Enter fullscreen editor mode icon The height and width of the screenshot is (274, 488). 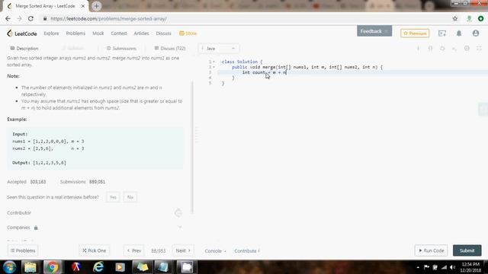[479, 49]
